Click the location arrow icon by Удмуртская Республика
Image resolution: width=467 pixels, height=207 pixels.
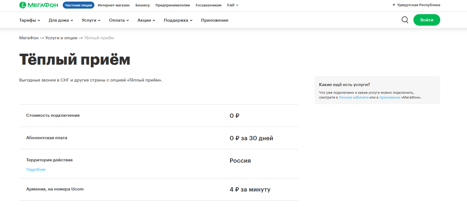(394, 5)
